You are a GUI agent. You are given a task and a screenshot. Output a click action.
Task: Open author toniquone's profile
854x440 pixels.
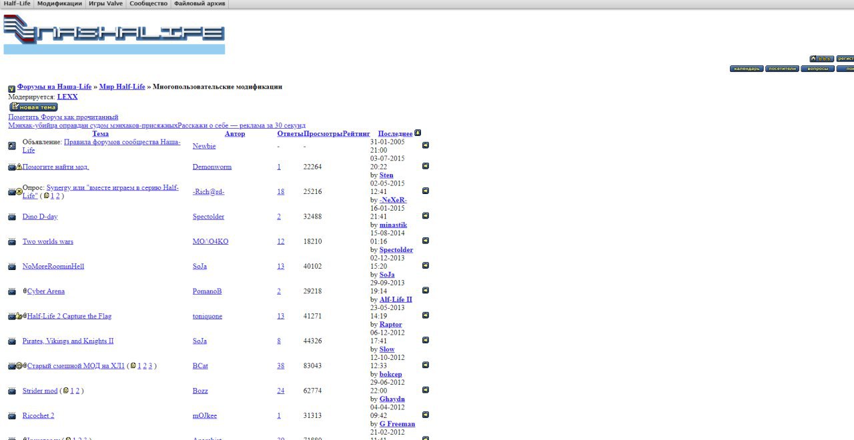(207, 316)
